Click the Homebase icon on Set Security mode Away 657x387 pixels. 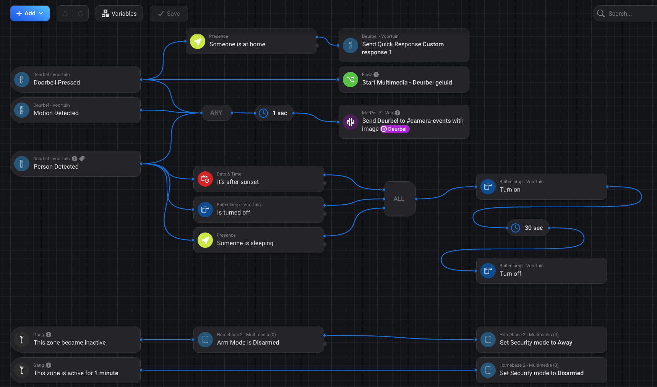[488, 340]
